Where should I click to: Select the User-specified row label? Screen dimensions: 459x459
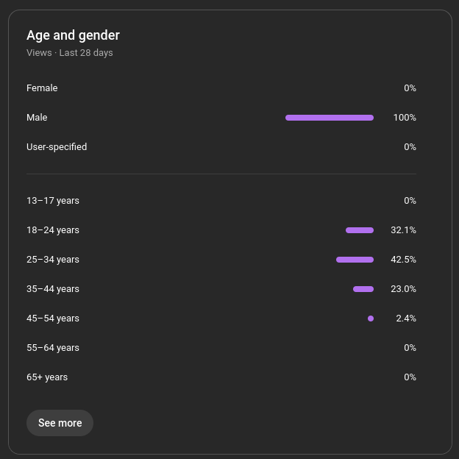click(x=57, y=147)
